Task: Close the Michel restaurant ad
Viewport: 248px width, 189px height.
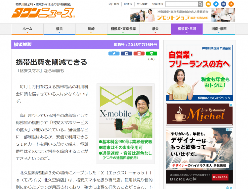Action: coord(231,105)
